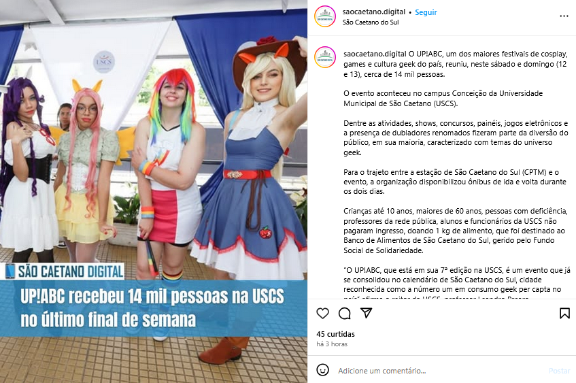Click the UP!ABC headline overlay on the image
Viewport: 576px width, 383px height.
(153, 308)
